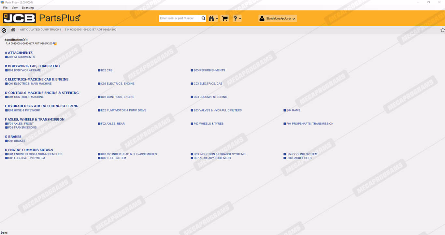Open U07 Auxiliary Equipment
The width and height of the screenshot is (445, 235).
tap(211, 158)
